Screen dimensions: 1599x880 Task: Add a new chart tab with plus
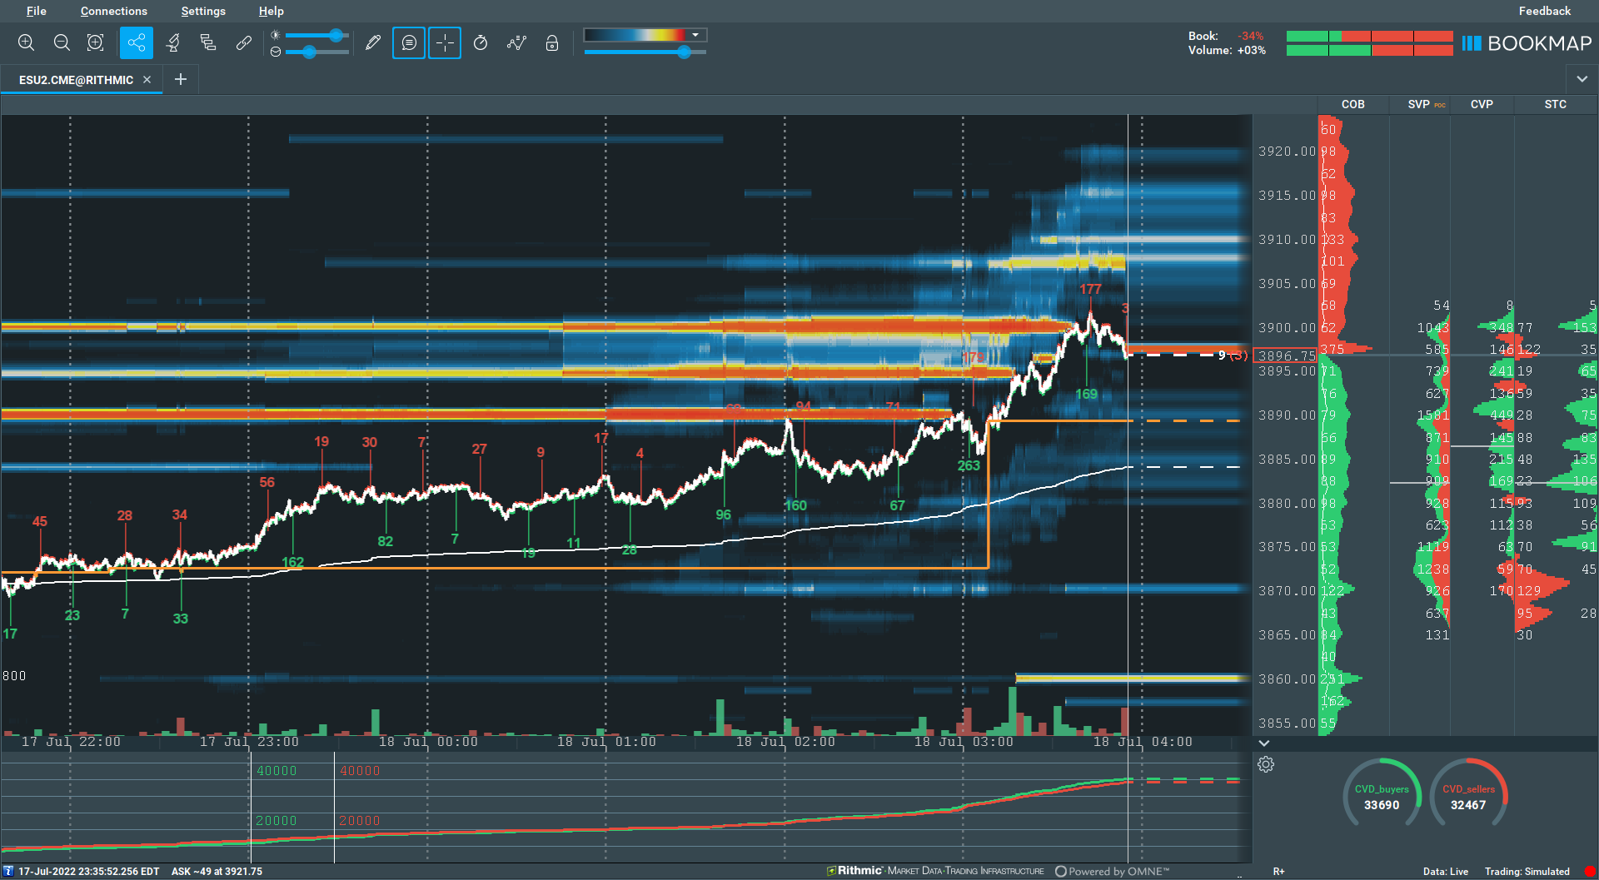pos(181,79)
